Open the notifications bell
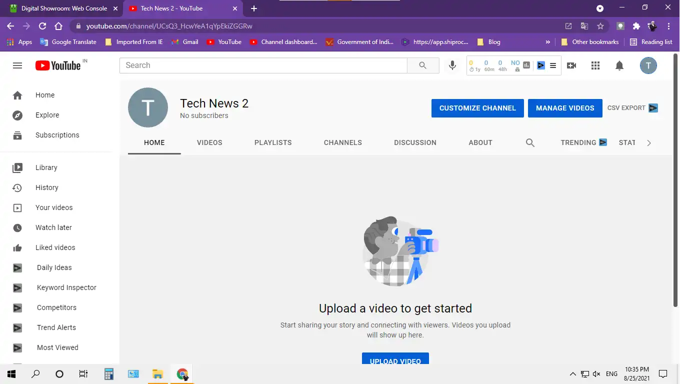Viewport: 680px width, 384px height. (619, 65)
